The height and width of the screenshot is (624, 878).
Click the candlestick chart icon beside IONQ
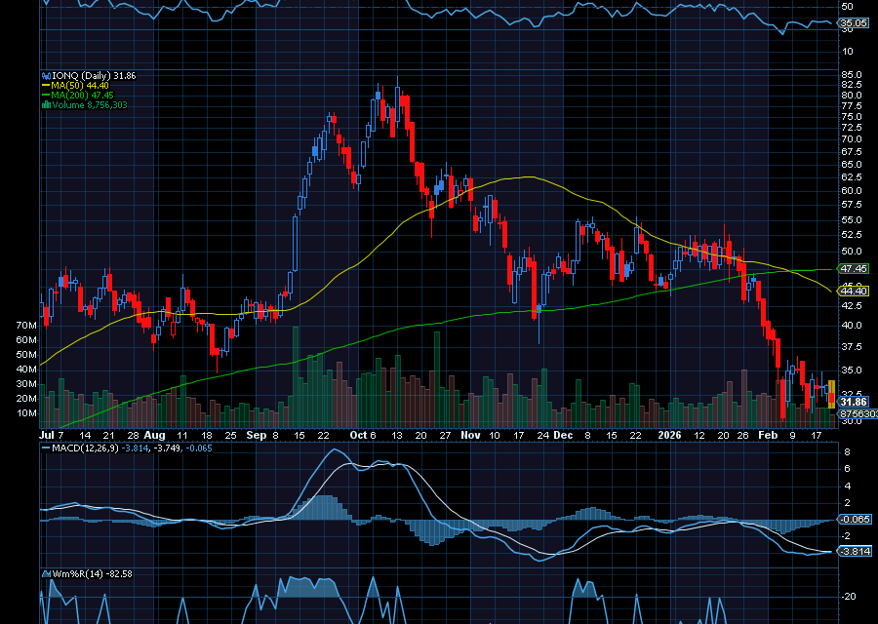coord(46,74)
